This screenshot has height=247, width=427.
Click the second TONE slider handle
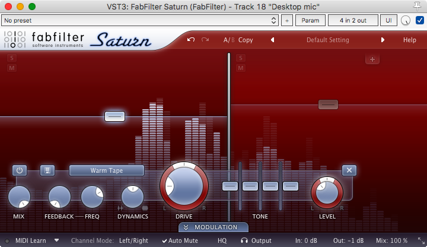pyautogui.click(x=250, y=186)
